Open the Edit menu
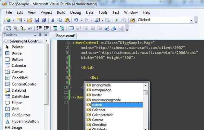 pos(20,12)
